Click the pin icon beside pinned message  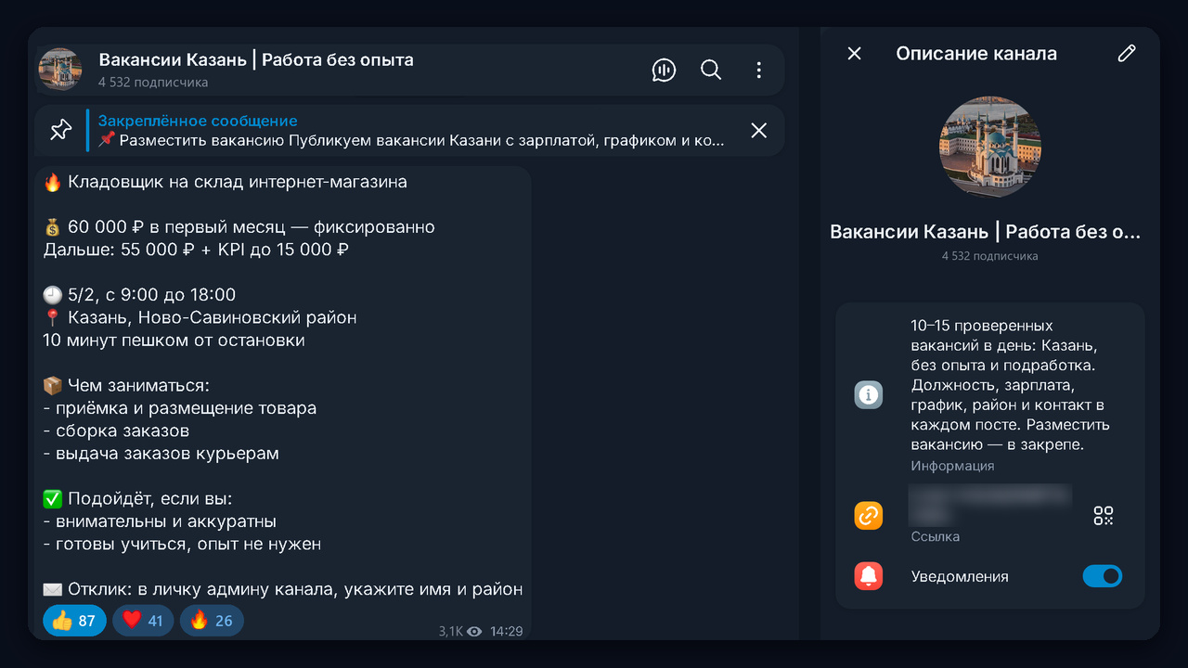(61, 130)
